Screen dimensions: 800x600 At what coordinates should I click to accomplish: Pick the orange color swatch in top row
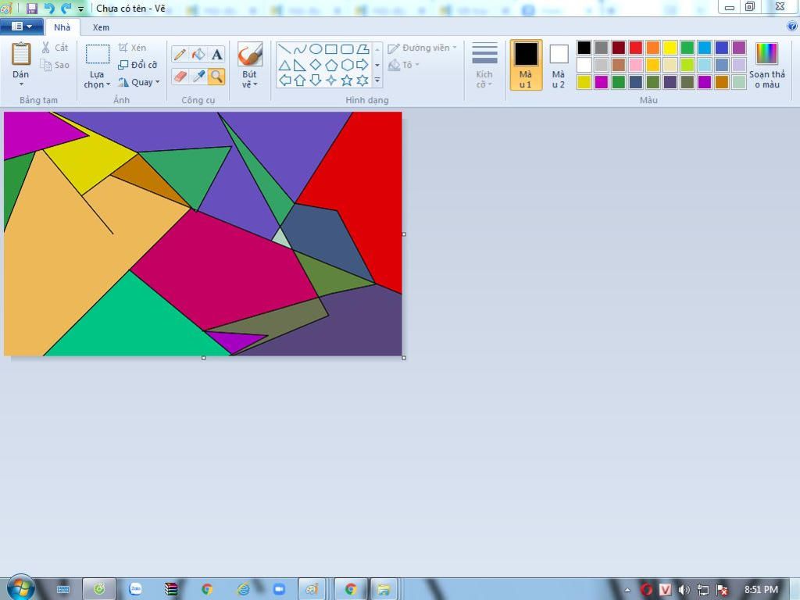[x=653, y=48]
